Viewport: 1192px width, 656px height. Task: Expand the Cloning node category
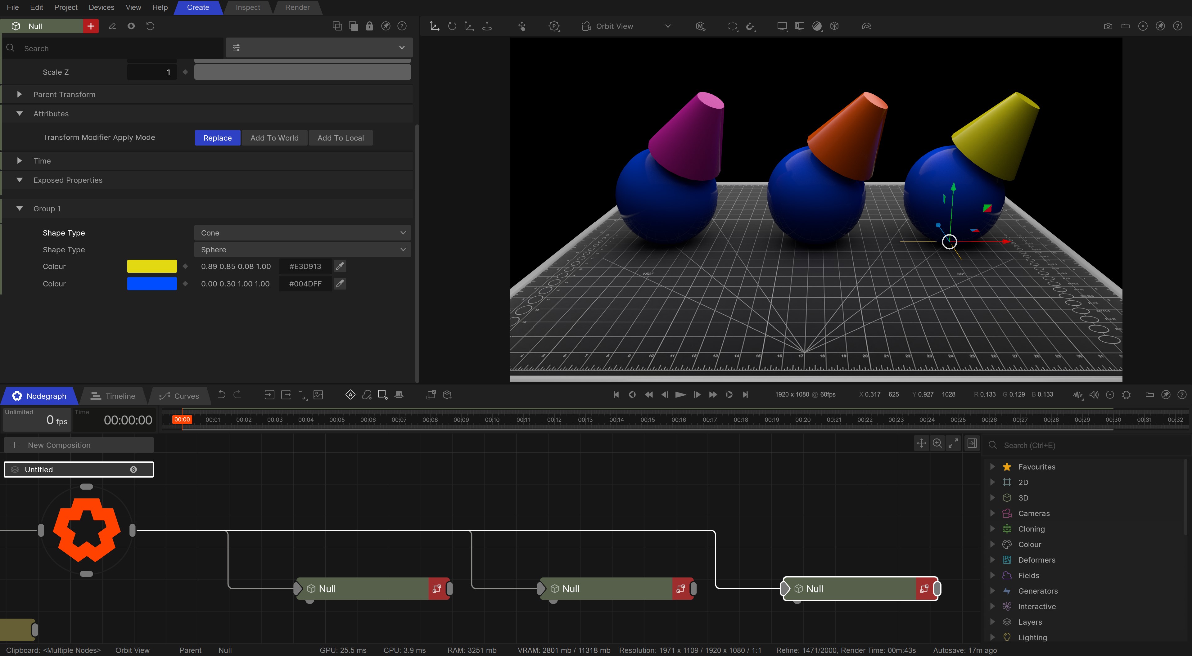point(993,529)
